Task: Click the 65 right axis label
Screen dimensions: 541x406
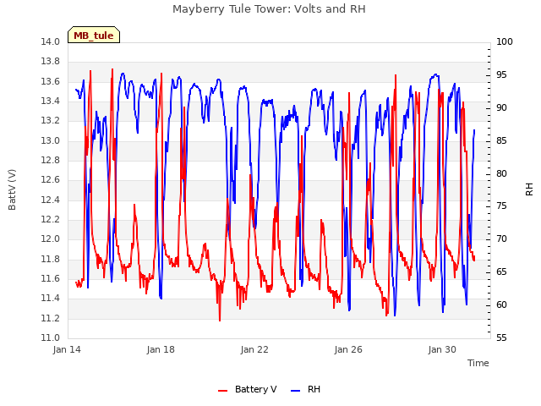Action: (x=501, y=272)
